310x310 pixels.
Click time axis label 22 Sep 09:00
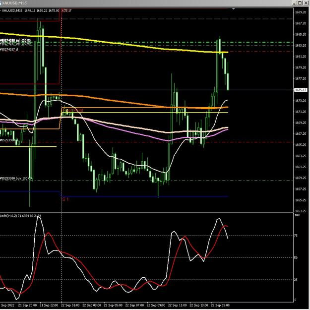click(156, 305)
